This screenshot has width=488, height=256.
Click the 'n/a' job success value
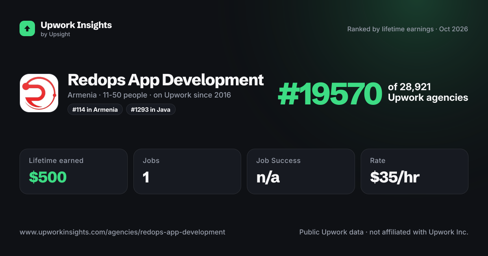click(268, 177)
